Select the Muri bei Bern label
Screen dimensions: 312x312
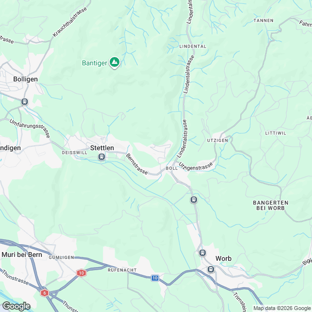point(22,254)
